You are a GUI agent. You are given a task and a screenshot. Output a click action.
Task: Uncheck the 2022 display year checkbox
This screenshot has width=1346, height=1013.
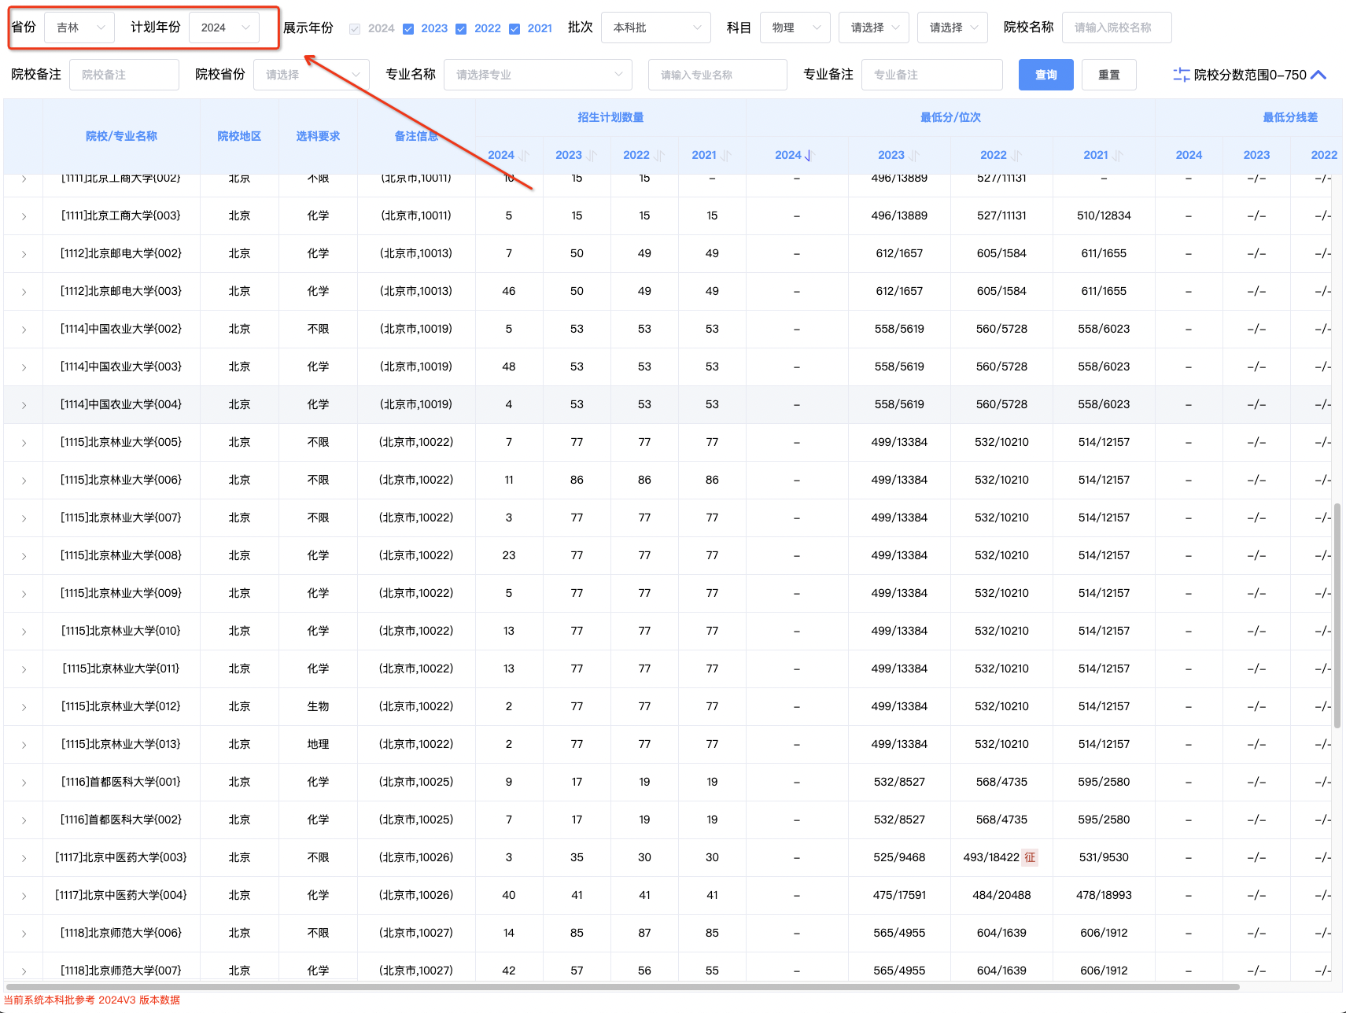(461, 29)
